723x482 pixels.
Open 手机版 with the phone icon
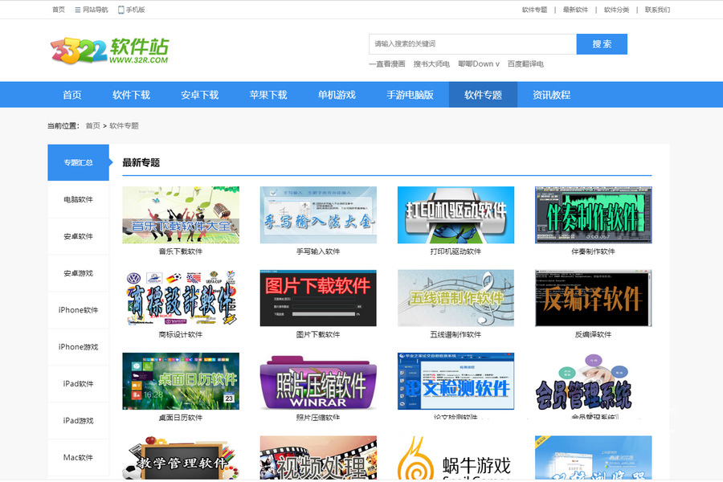[132, 10]
